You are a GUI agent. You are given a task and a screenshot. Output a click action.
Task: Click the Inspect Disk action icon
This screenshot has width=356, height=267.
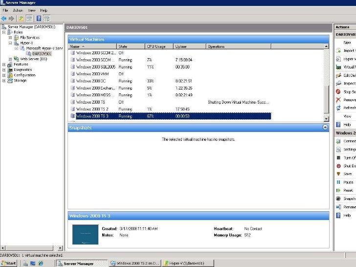(338, 83)
